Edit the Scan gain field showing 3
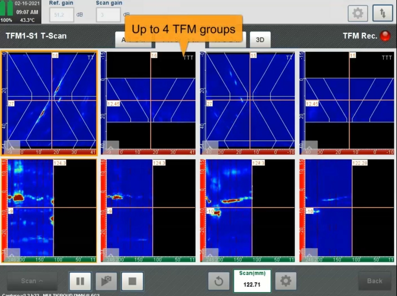The height and width of the screenshot is (296, 397). tap(108, 15)
